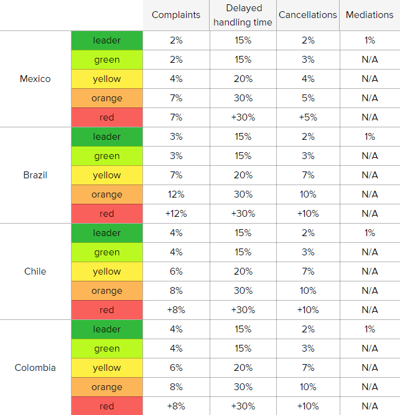Image resolution: width=400 pixels, height=415 pixels.
Task: Click the Chile country label
Action: click(35, 271)
